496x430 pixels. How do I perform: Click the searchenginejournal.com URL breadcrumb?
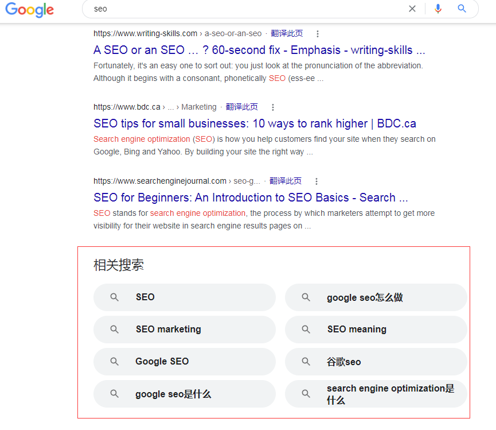point(177,181)
